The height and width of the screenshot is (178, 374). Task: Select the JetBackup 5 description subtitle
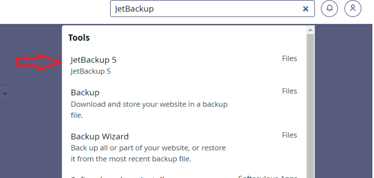(91, 71)
